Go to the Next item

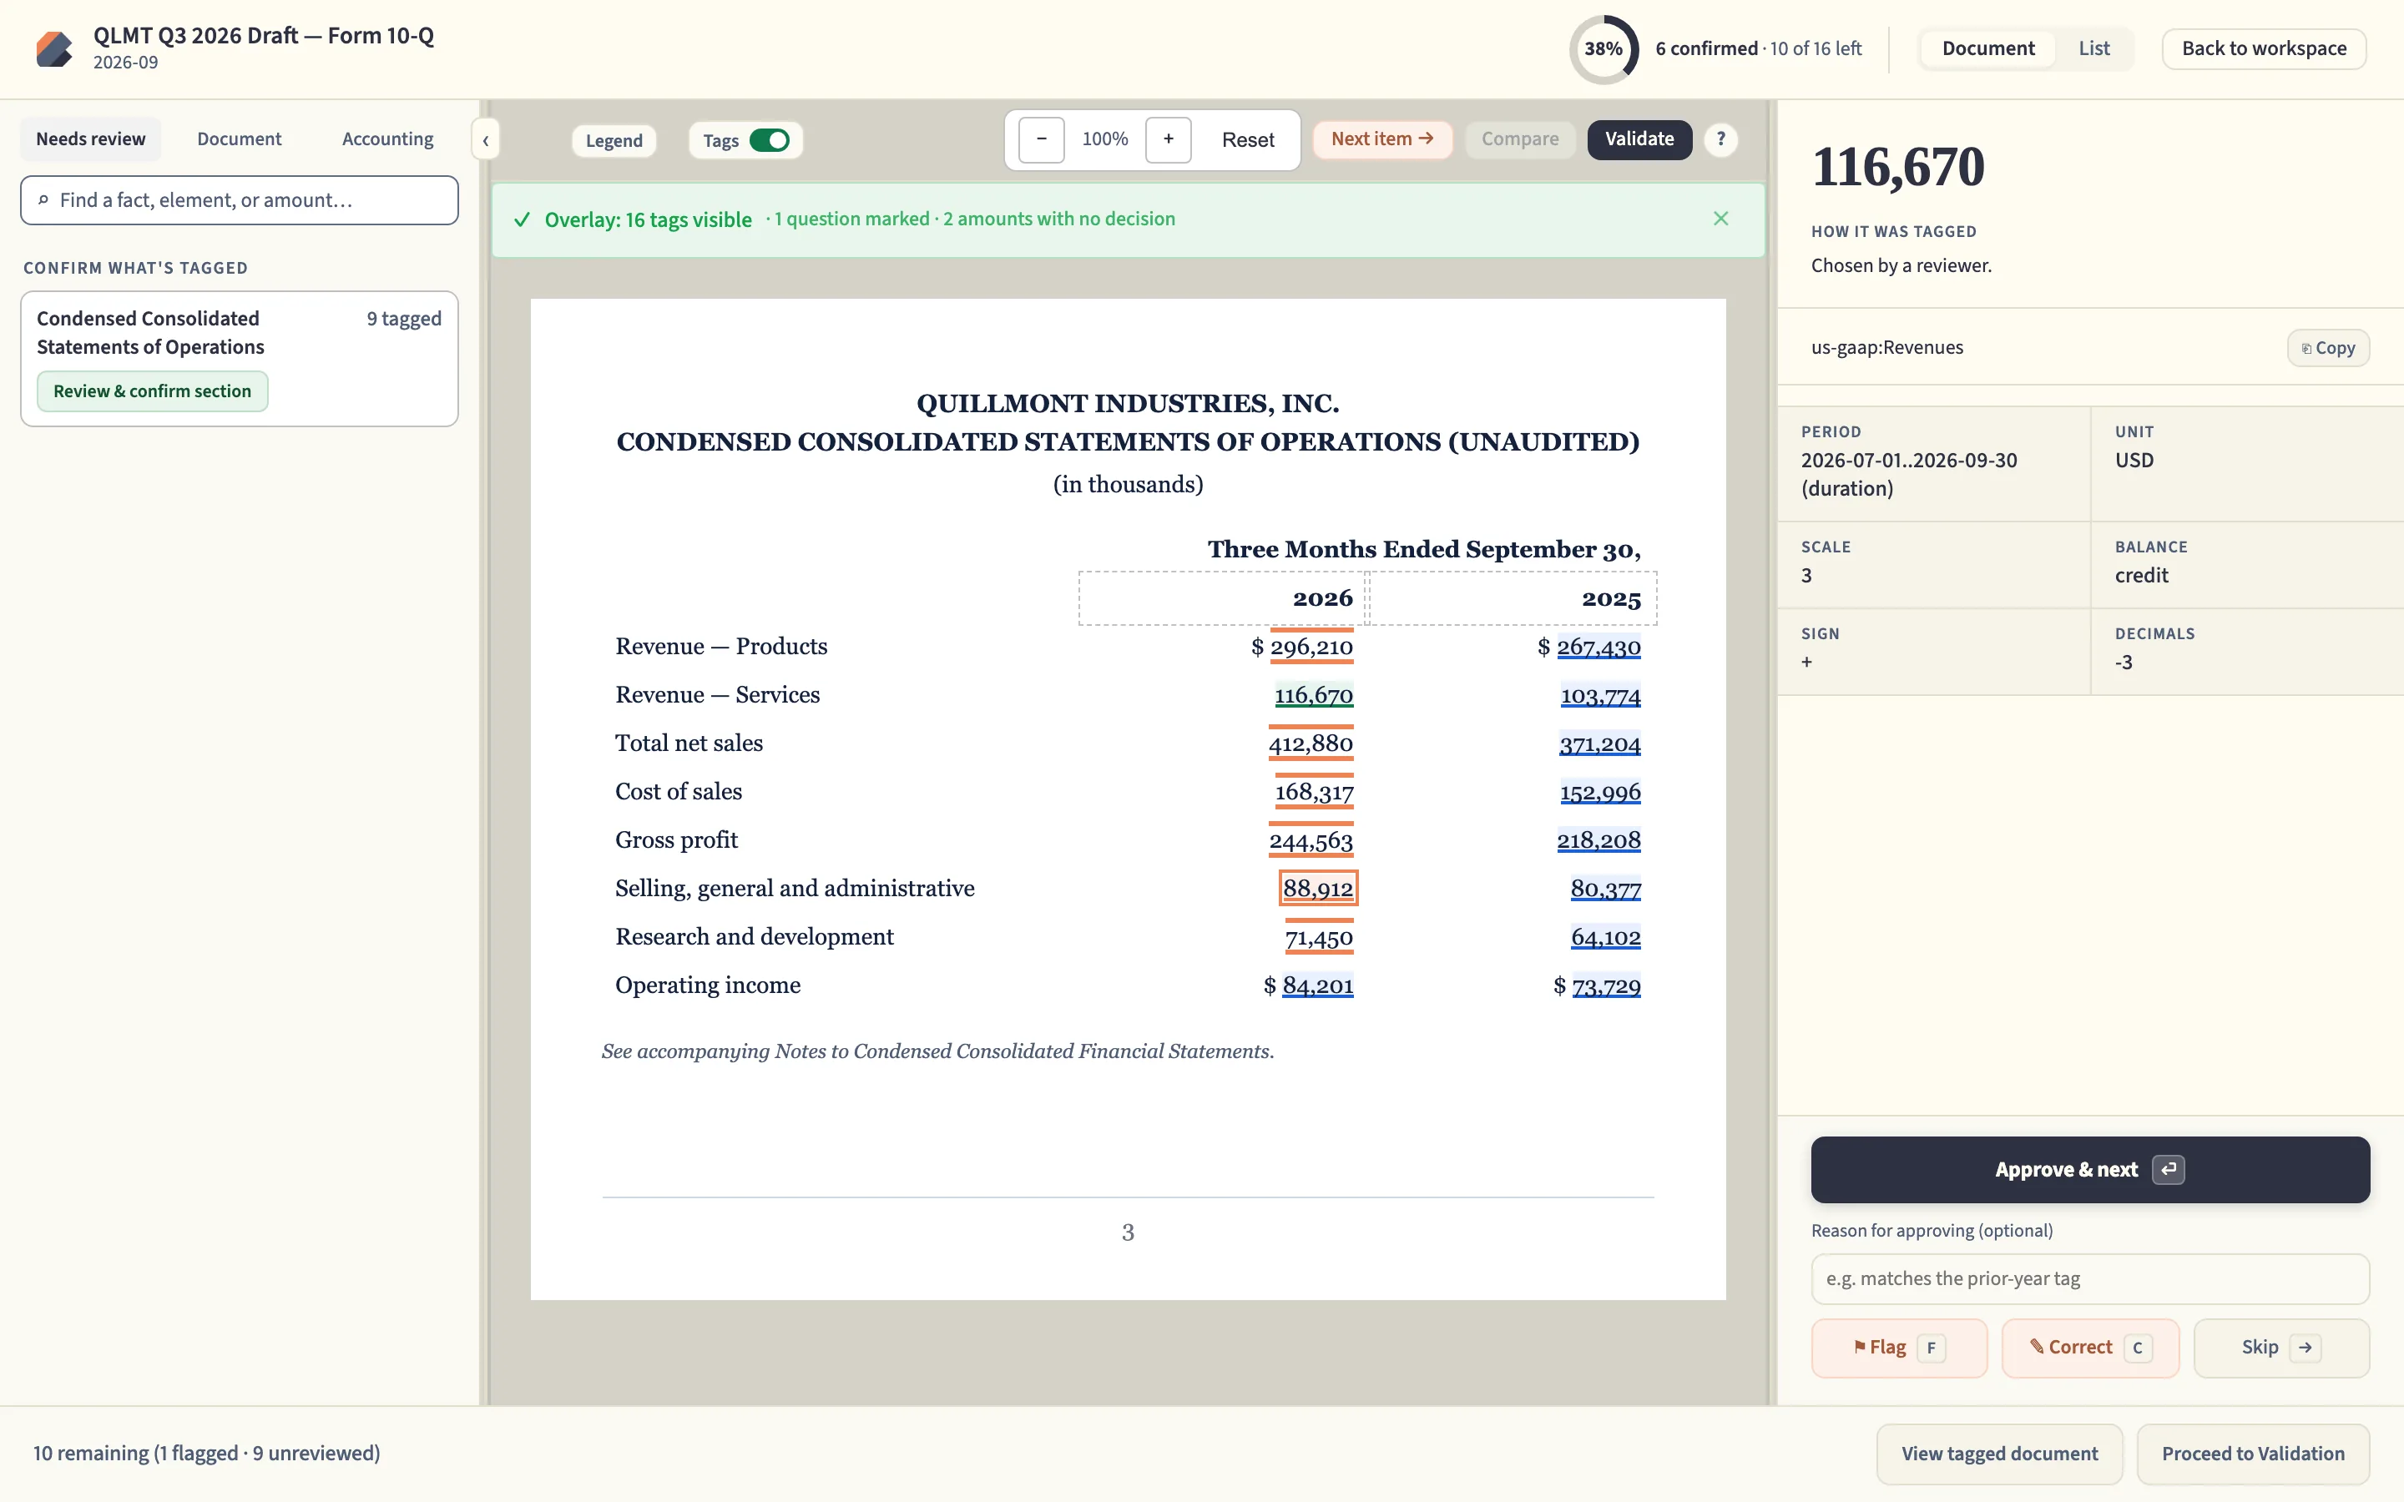(1381, 139)
